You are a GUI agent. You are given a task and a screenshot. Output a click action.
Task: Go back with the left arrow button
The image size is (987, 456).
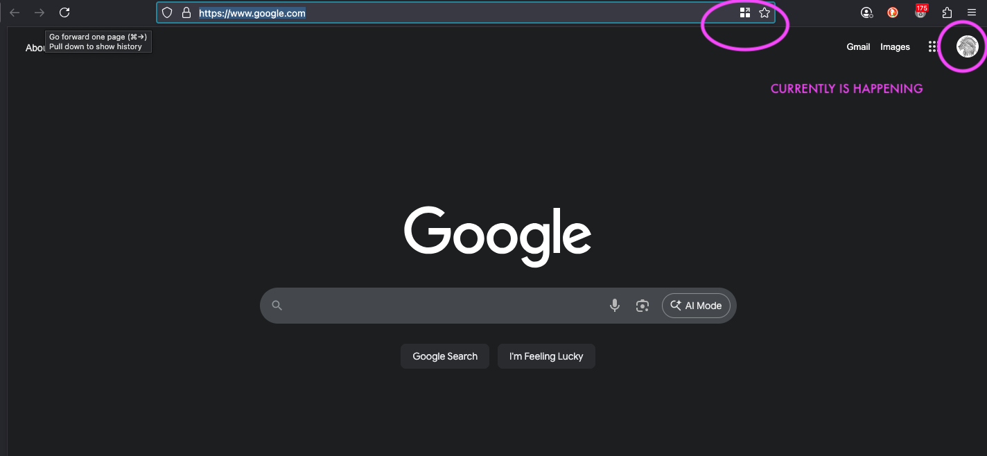tap(15, 12)
